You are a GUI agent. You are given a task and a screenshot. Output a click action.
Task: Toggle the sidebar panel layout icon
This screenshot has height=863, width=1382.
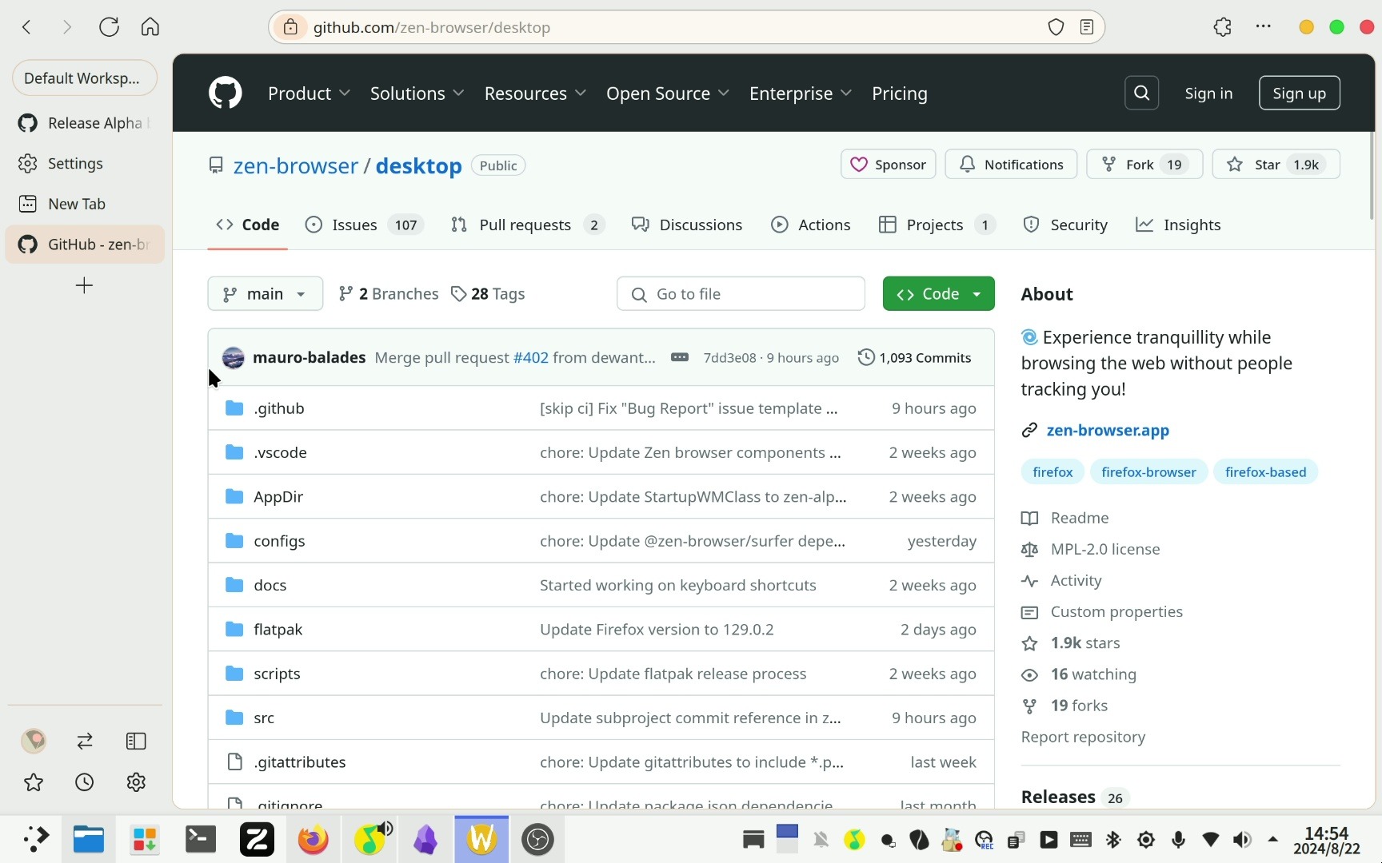pos(136,742)
